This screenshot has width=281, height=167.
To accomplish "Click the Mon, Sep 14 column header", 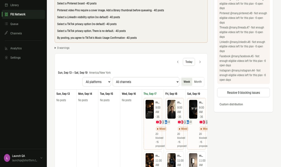I will pyautogui.click(x=85, y=94).
